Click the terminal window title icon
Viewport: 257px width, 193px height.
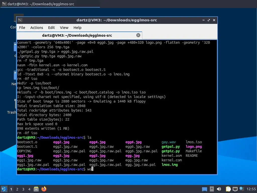(20, 20)
